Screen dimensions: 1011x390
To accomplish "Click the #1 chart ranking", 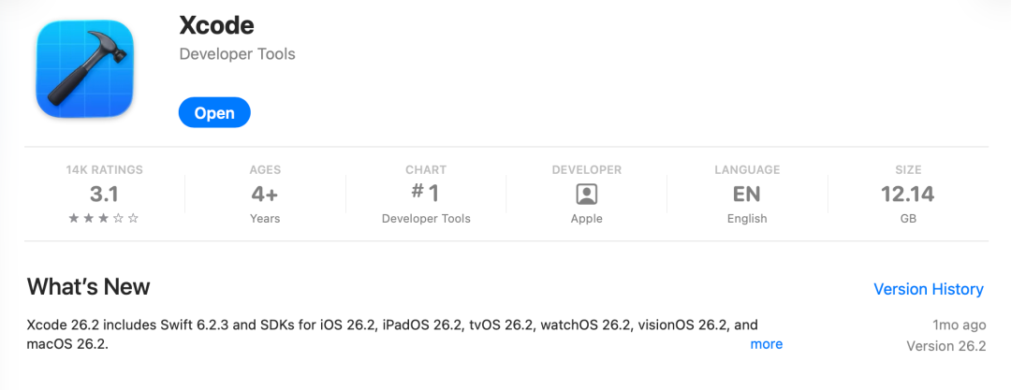I will click(x=426, y=194).
